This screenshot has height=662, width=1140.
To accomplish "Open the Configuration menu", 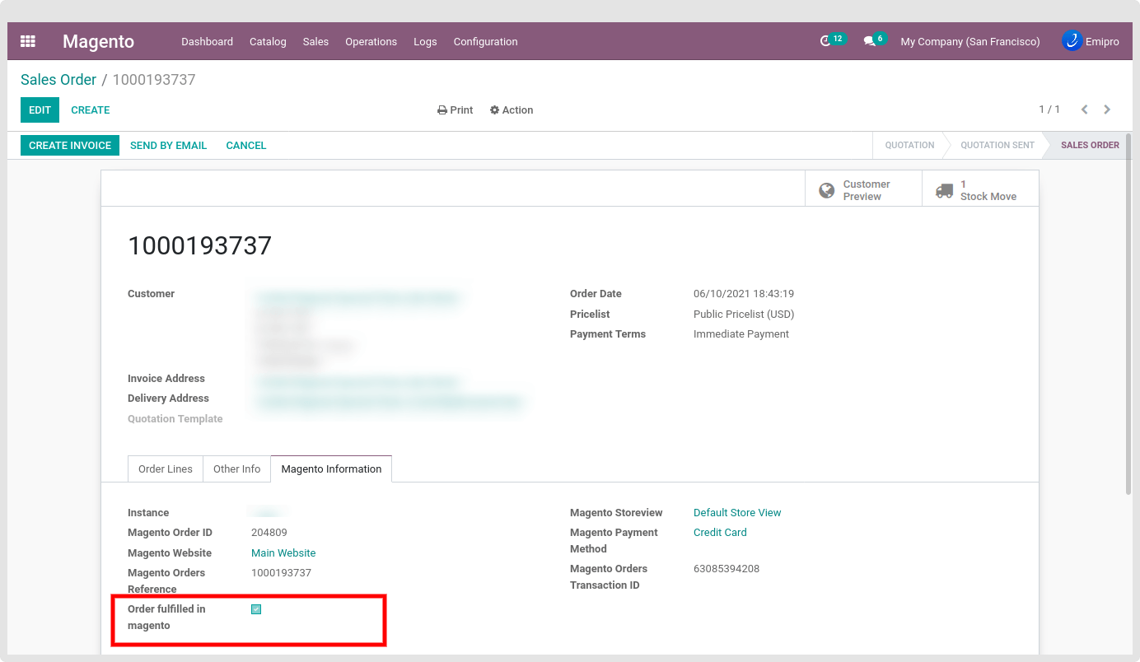I will [485, 41].
